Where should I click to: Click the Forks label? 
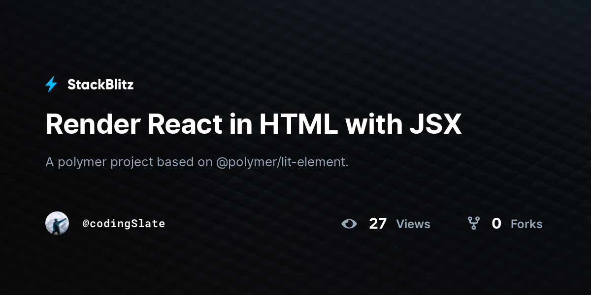[x=526, y=224]
